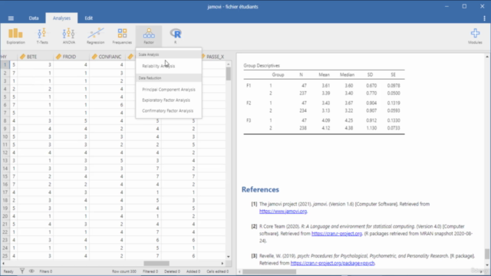The height and width of the screenshot is (276, 491).
Task: Click the data grid scroll-right arrow
Action: (222, 264)
